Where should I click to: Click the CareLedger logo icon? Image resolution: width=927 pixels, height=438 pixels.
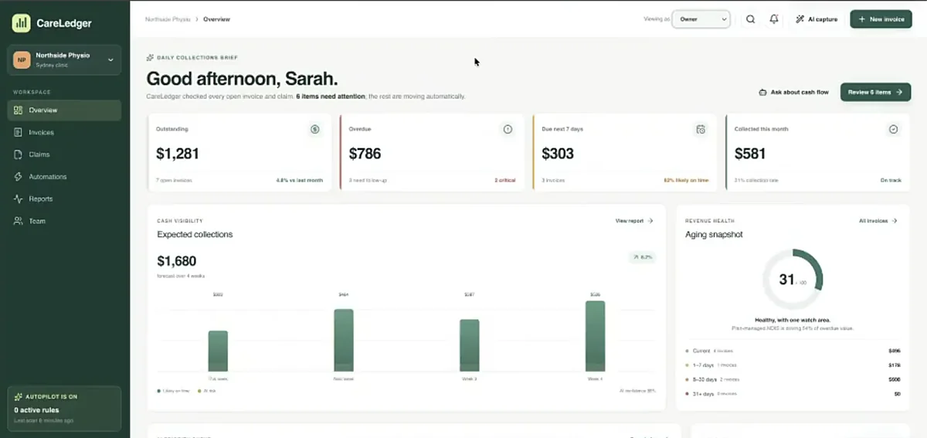(21, 23)
